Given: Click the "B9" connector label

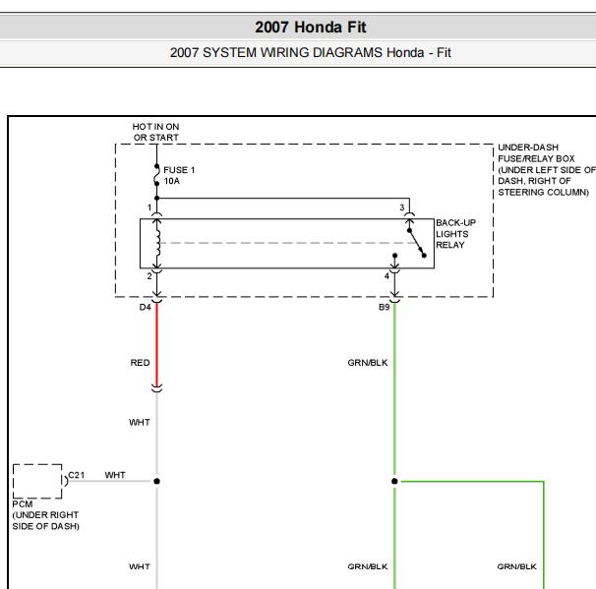Looking at the screenshot, I should coord(384,307).
